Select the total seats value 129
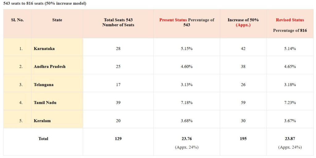The height and width of the screenshot is (158, 316). 118,139
